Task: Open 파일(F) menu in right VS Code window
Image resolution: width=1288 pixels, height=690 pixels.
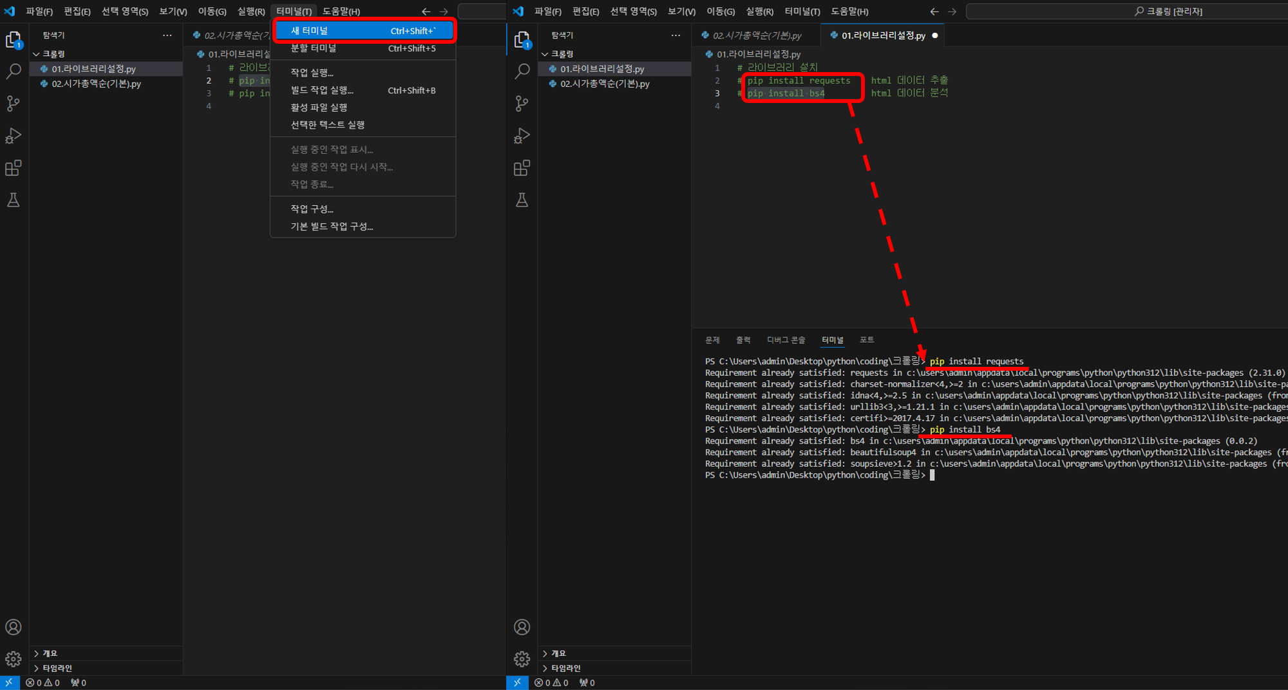Action: 547,12
